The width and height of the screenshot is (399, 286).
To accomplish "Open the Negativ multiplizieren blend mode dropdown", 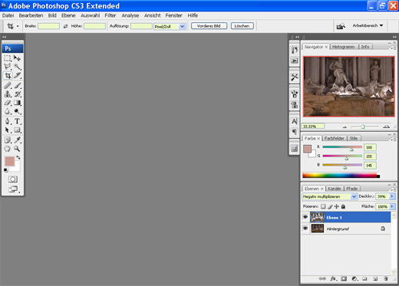I will [x=329, y=196].
